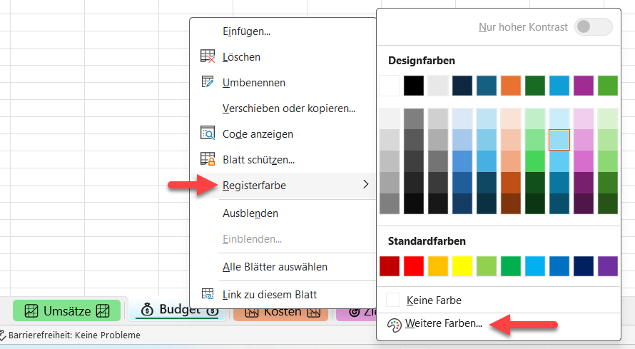Select Link zu diesem Blatt entry
This screenshot has height=349, width=635.
283,295
